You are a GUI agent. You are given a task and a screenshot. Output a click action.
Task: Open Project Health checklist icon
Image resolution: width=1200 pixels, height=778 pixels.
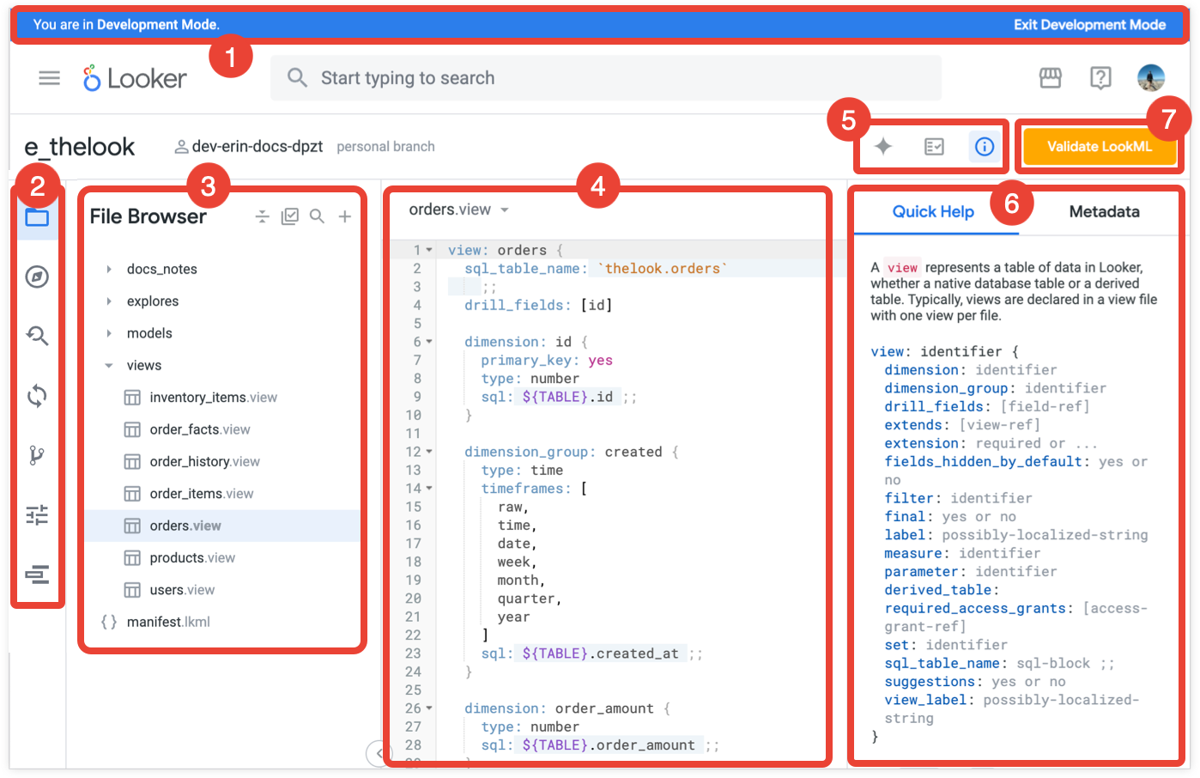[x=934, y=147]
